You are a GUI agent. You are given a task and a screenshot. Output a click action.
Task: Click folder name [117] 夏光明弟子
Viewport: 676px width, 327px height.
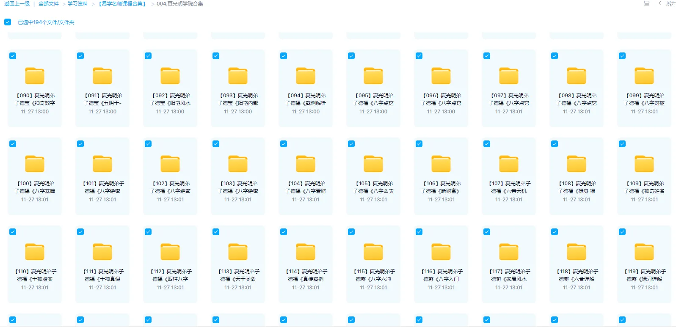coord(510,272)
